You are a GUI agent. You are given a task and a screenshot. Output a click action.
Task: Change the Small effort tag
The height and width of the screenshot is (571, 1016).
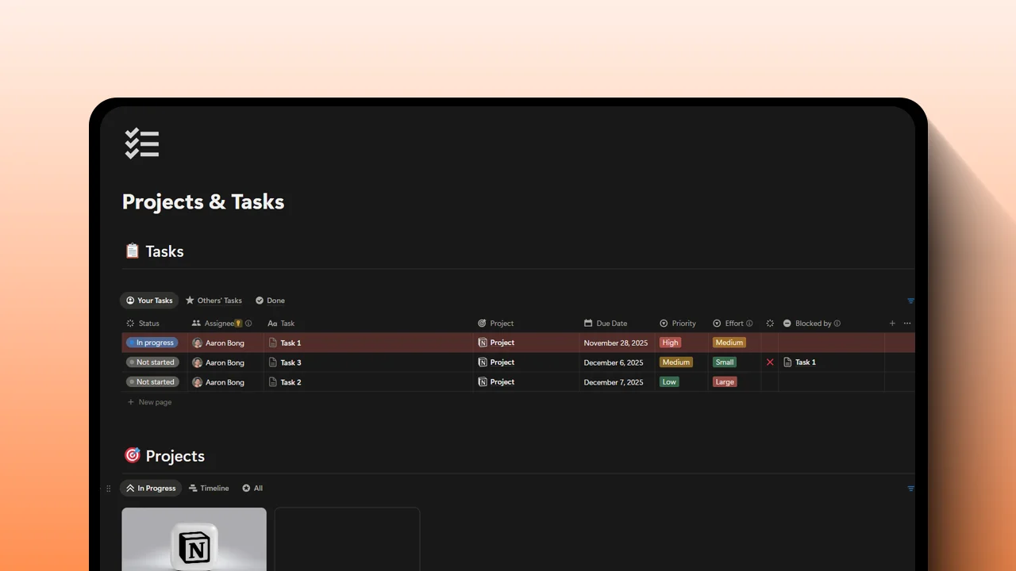[725, 362]
